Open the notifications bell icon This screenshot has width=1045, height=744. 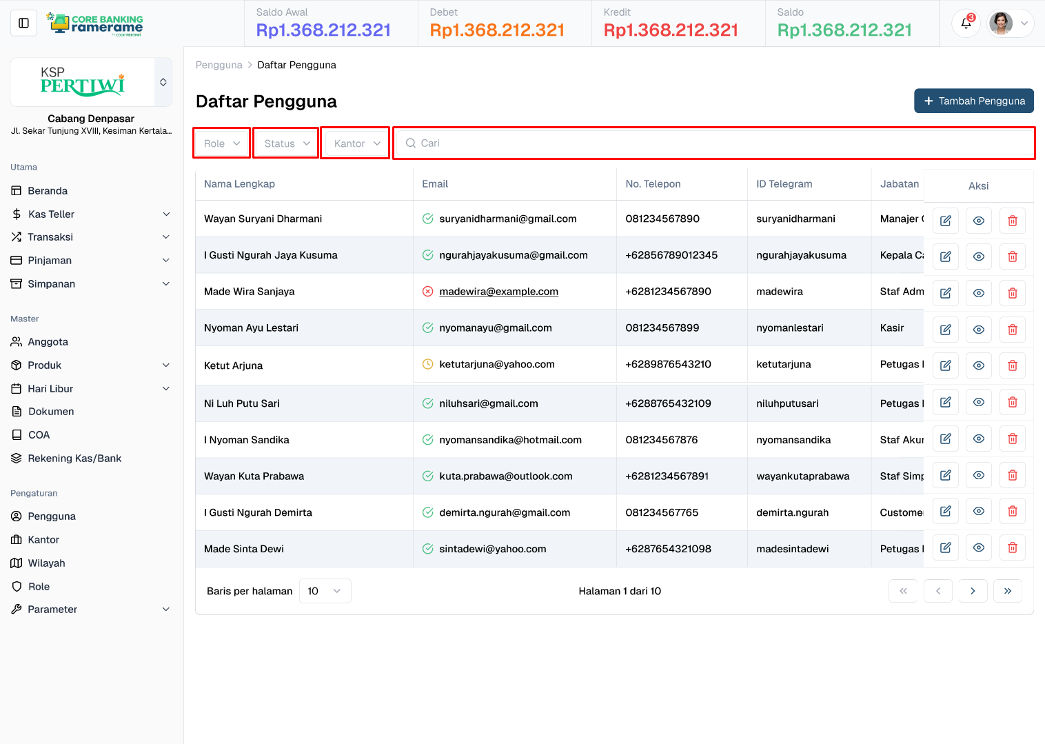click(x=966, y=23)
